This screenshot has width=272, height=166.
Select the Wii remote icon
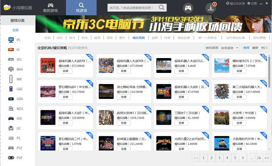point(11,79)
